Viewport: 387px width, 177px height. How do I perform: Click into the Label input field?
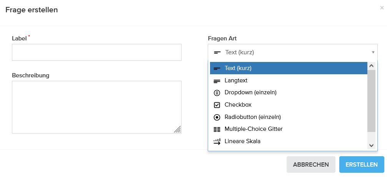click(x=97, y=52)
